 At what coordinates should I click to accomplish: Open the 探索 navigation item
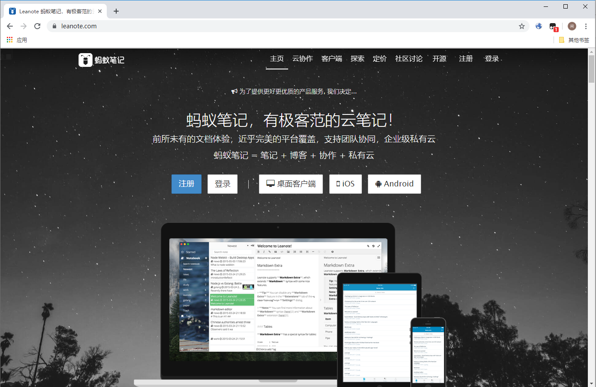click(358, 59)
